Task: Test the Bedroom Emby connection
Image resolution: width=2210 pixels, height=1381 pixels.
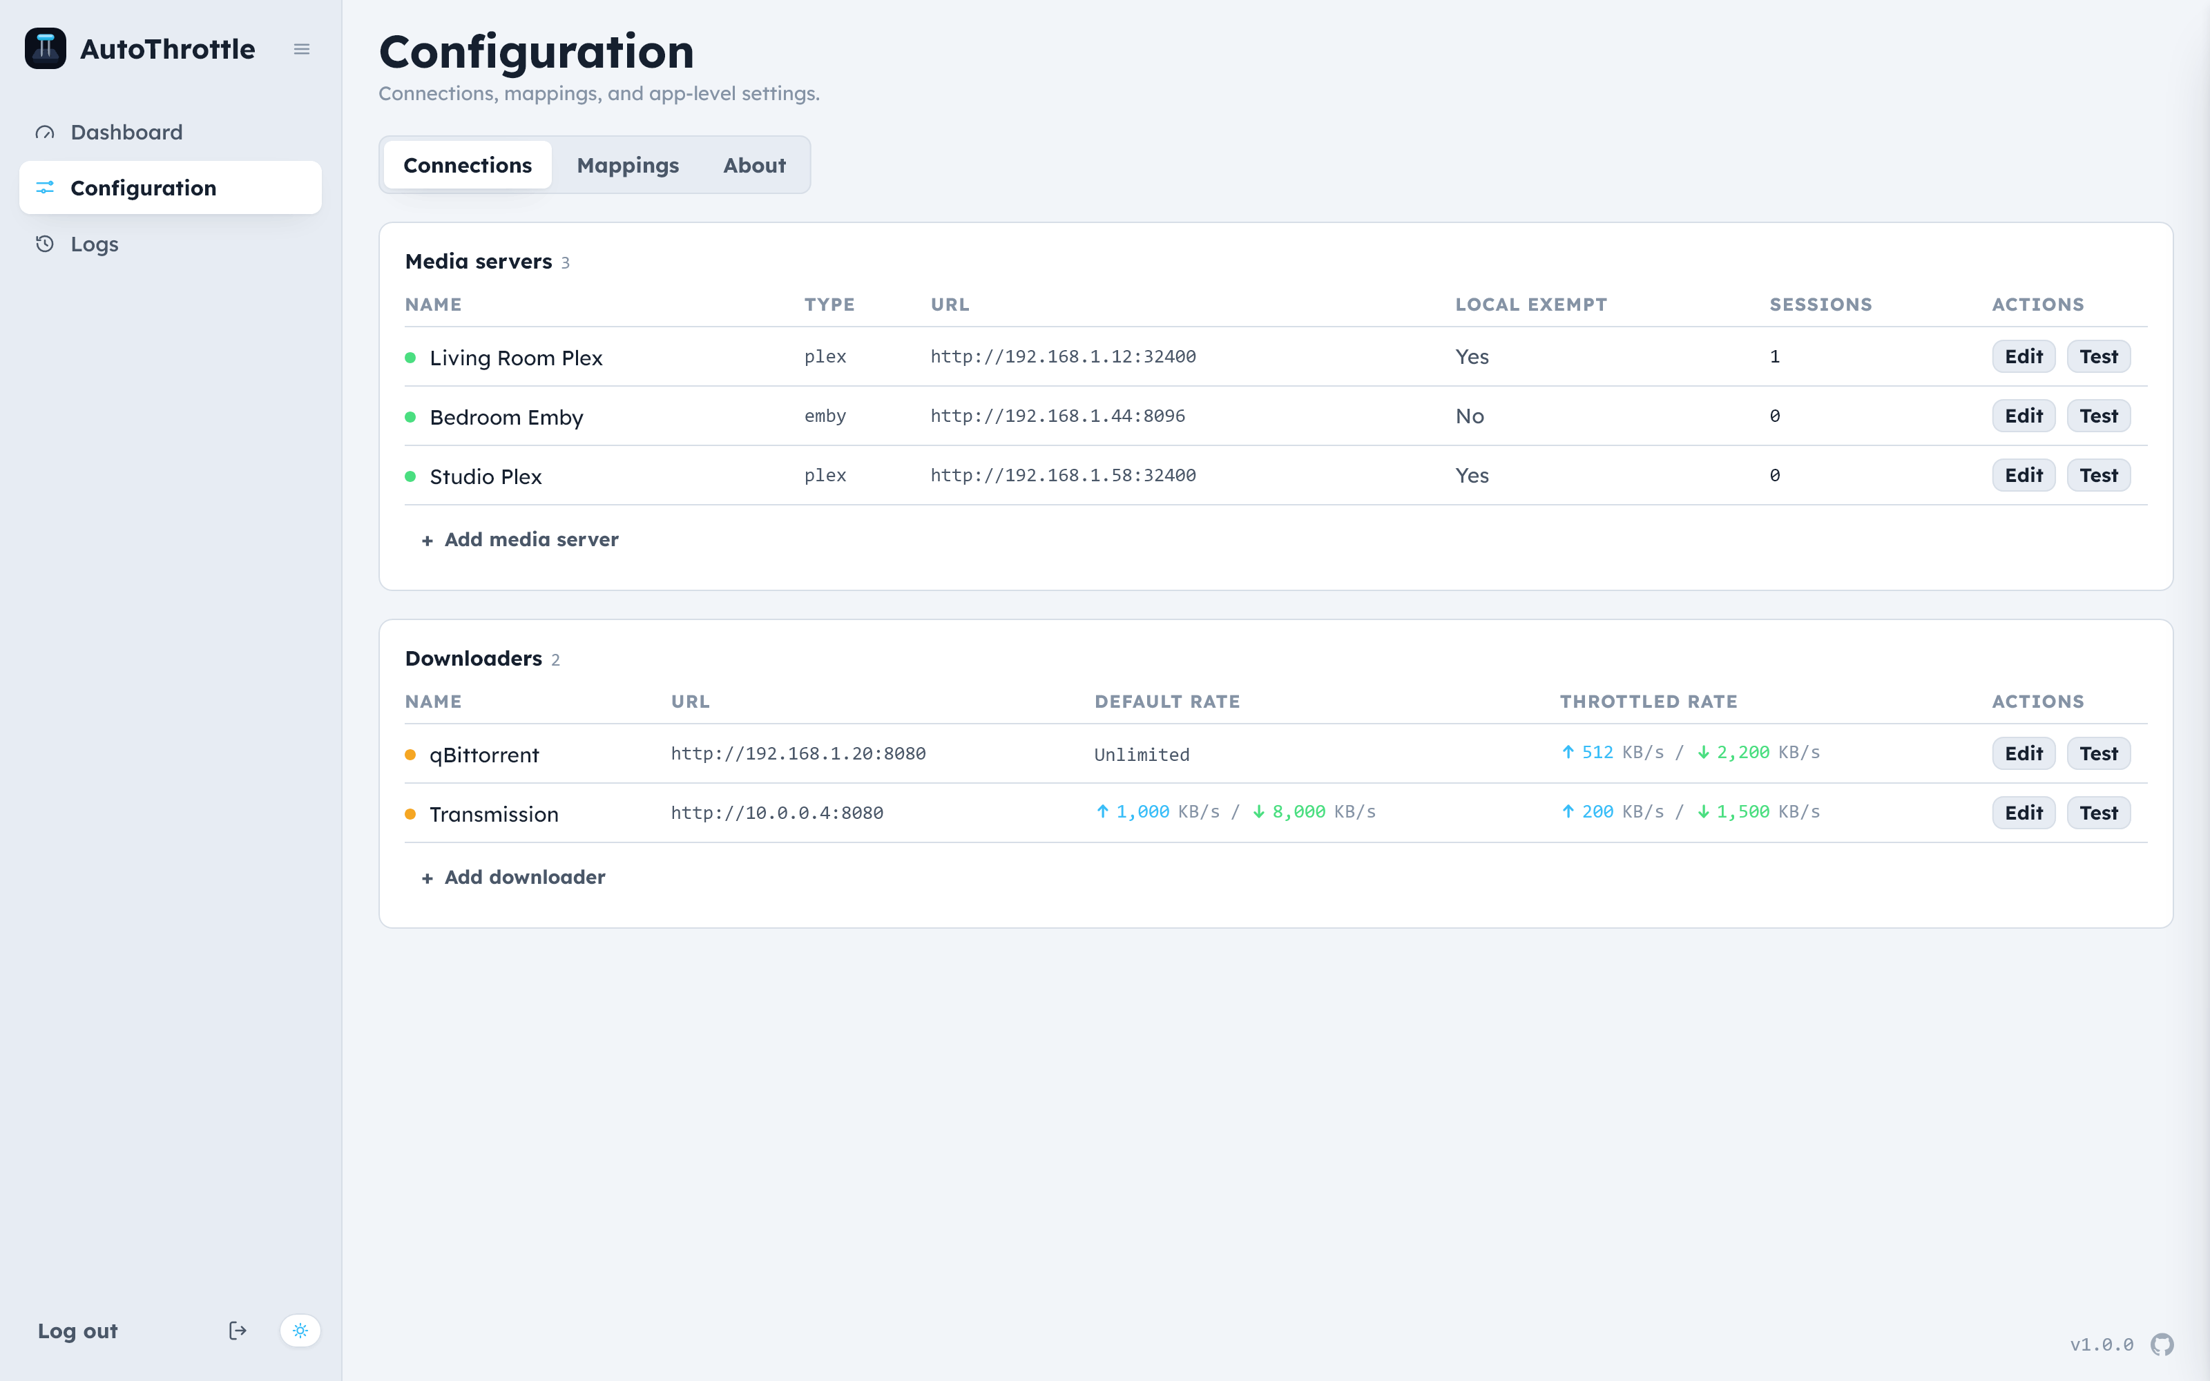Action: 2099,416
